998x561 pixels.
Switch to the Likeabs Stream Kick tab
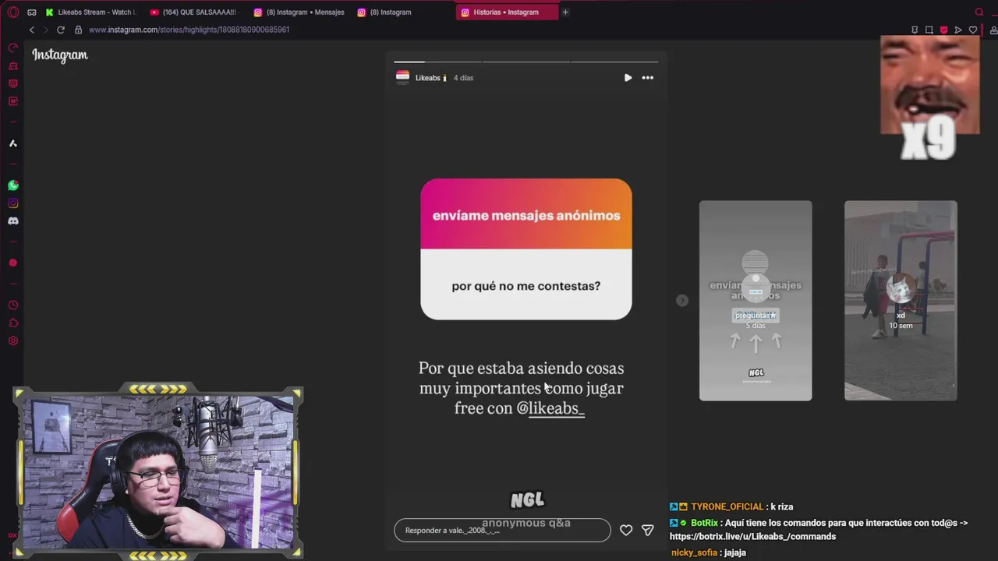[x=90, y=12]
